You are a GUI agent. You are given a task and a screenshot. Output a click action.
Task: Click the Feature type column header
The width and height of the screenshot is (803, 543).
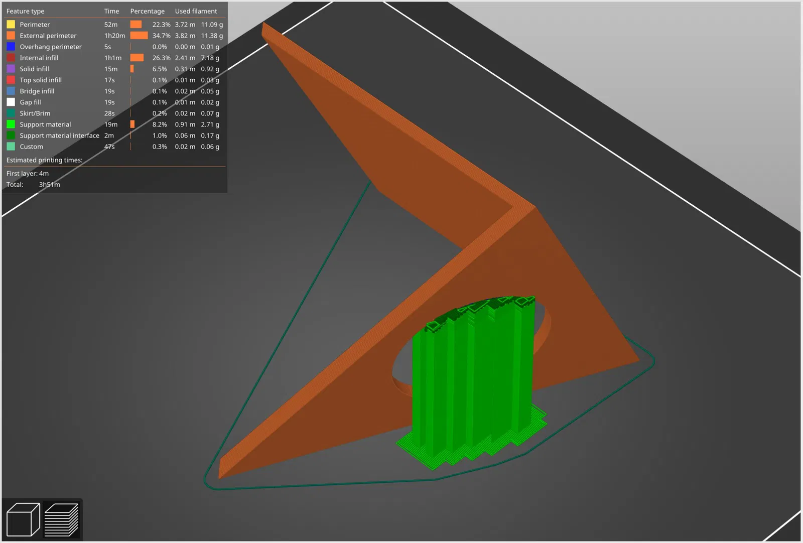[25, 11]
